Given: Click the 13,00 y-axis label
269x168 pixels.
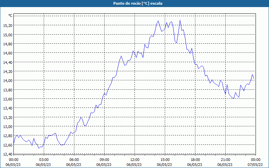Looking at the screenshot, I should pos(8,127).
